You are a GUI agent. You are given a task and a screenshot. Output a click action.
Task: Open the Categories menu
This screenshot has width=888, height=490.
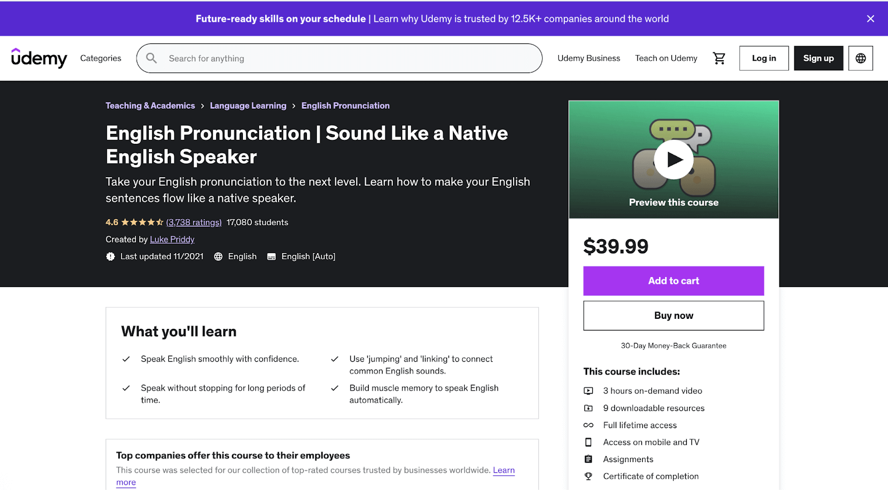(100, 58)
